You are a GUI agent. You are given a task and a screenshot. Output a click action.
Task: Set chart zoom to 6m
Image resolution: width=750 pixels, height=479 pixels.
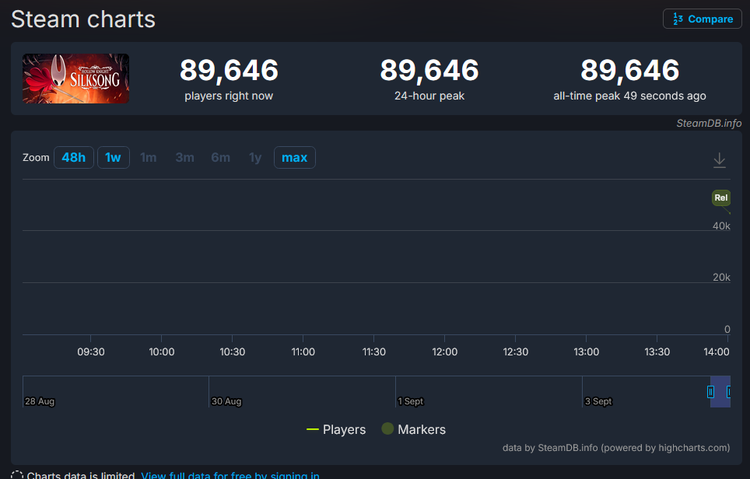point(220,157)
